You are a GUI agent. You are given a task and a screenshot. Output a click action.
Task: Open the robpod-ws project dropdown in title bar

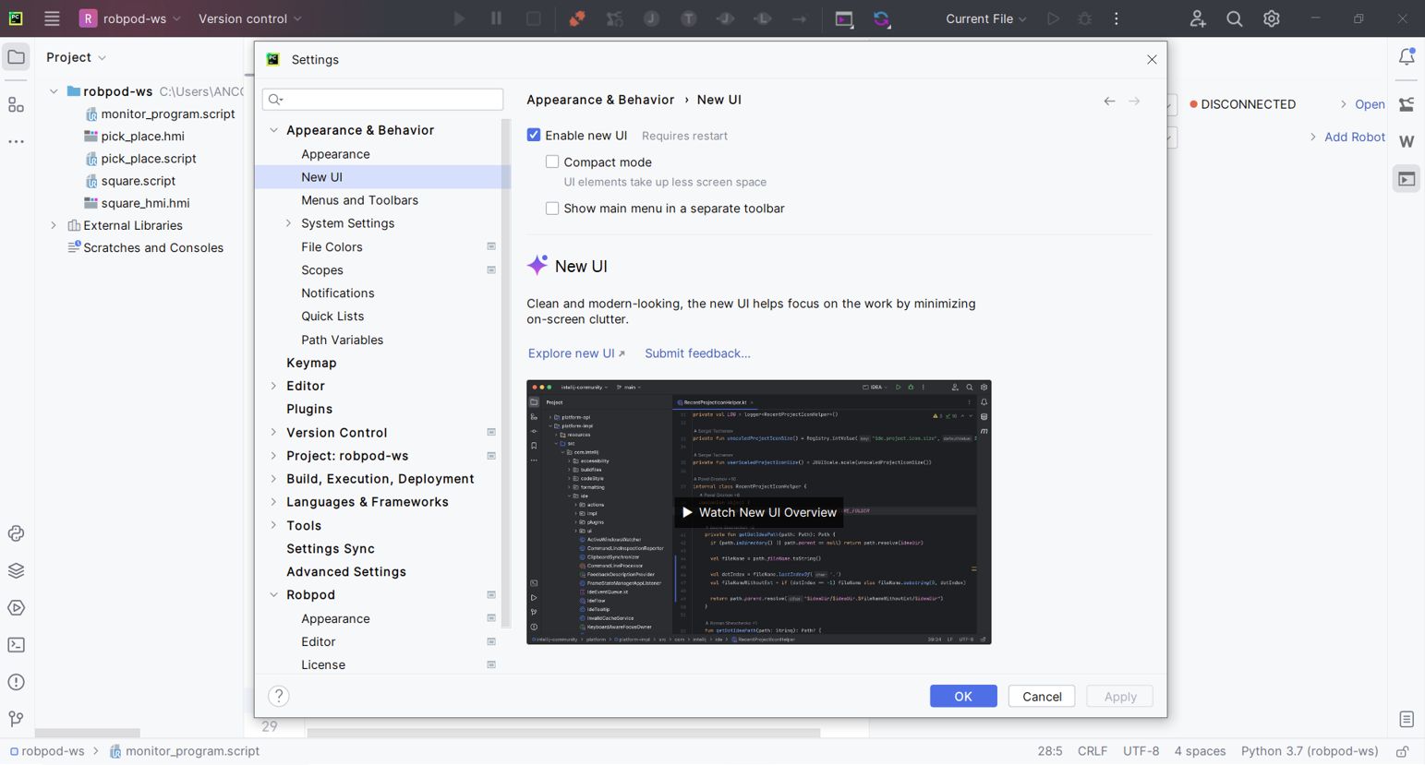pos(130,18)
